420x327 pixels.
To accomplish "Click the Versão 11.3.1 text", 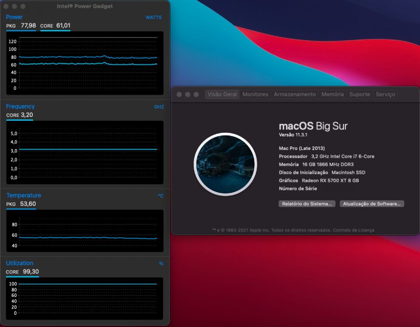I will (293, 135).
